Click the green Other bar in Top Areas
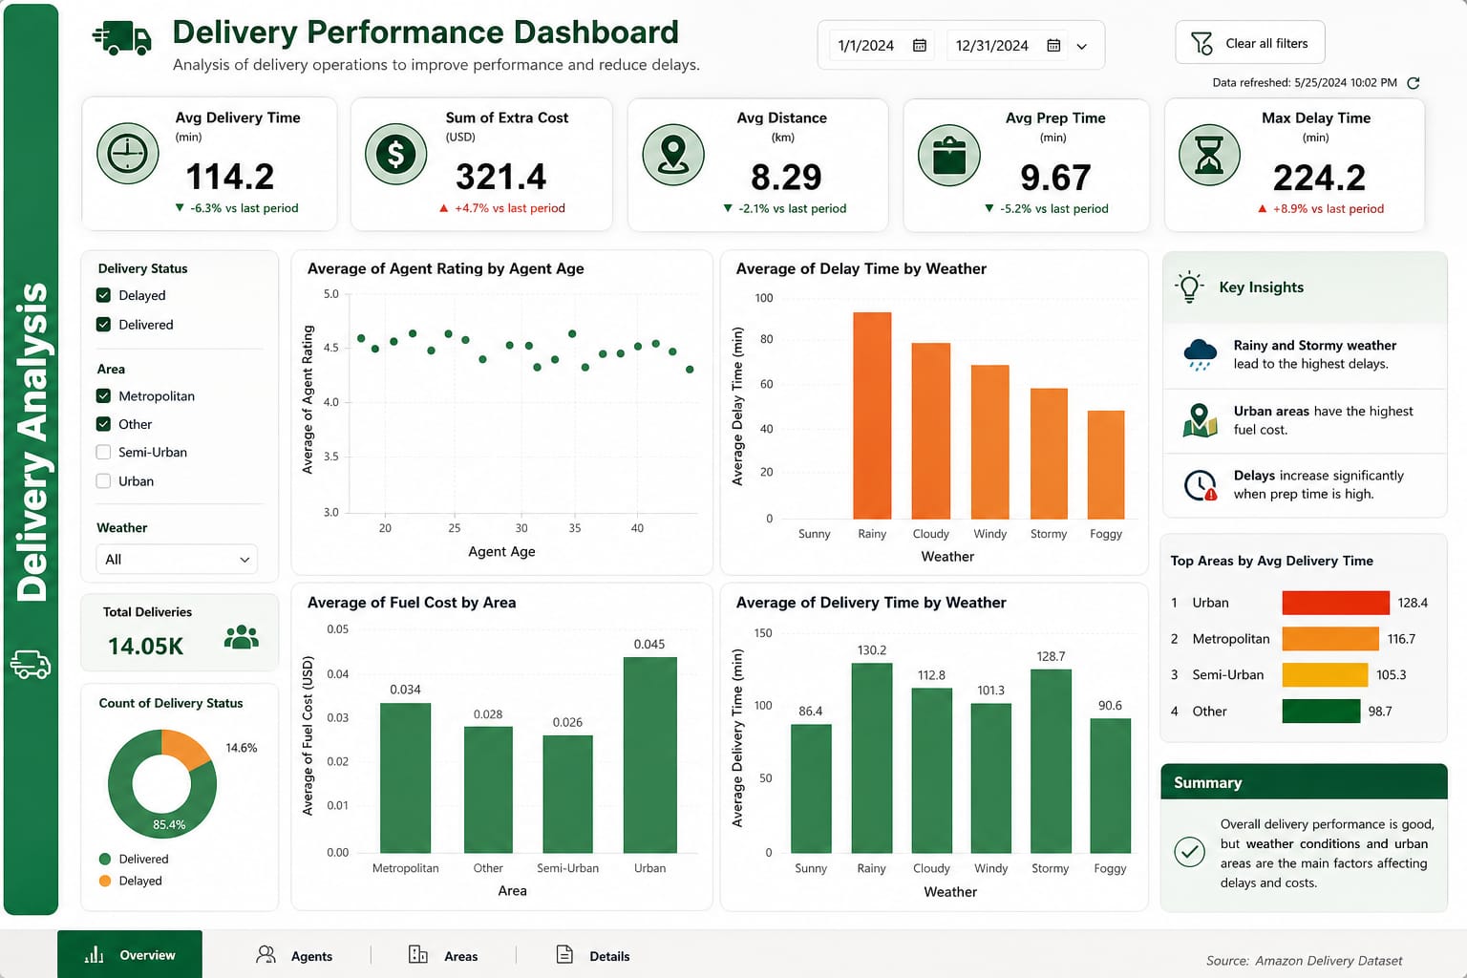This screenshot has height=978, width=1467. [1321, 711]
